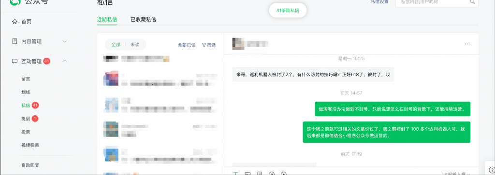This screenshot has width=495, height=175.
Task: Switch to the 已收藏私信 tab
Action: click(x=143, y=19)
